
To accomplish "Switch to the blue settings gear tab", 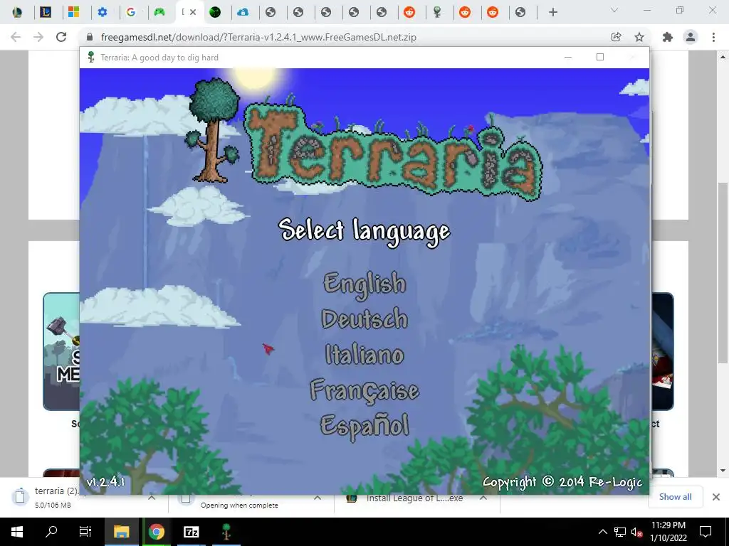I will (103, 12).
